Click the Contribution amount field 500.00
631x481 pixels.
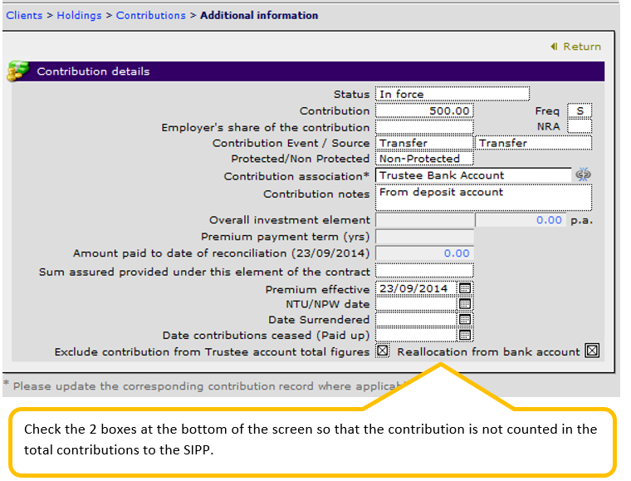coord(424,110)
